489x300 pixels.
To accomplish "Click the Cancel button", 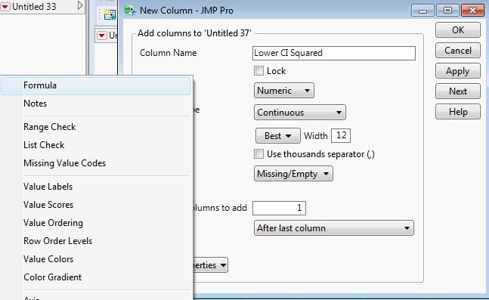I will (x=458, y=50).
